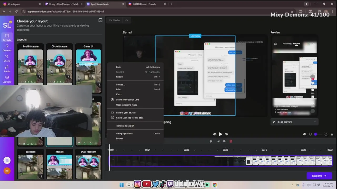Click the browser address bar URL
The height and width of the screenshot is (189, 337).
66,12
